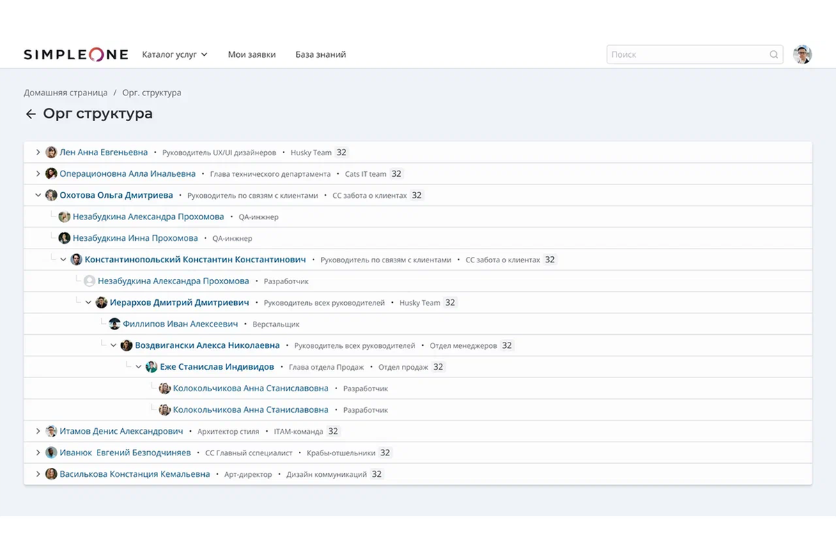This screenshot has width=836, height=557.
Task: Go to Домашняя страница breadcrumb link
Action: [65, 93]
